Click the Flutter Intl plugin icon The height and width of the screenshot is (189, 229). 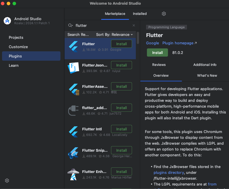73,132
